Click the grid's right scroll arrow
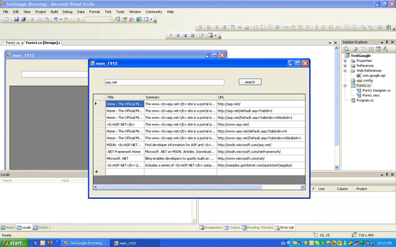Screen dimensions: 396x247 tap(302, 187)
